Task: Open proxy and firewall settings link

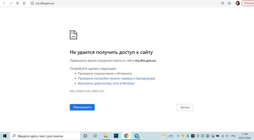Action: point(117,78)
